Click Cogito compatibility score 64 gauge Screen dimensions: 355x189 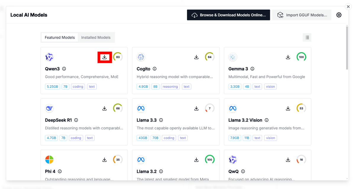click(210, 57)
